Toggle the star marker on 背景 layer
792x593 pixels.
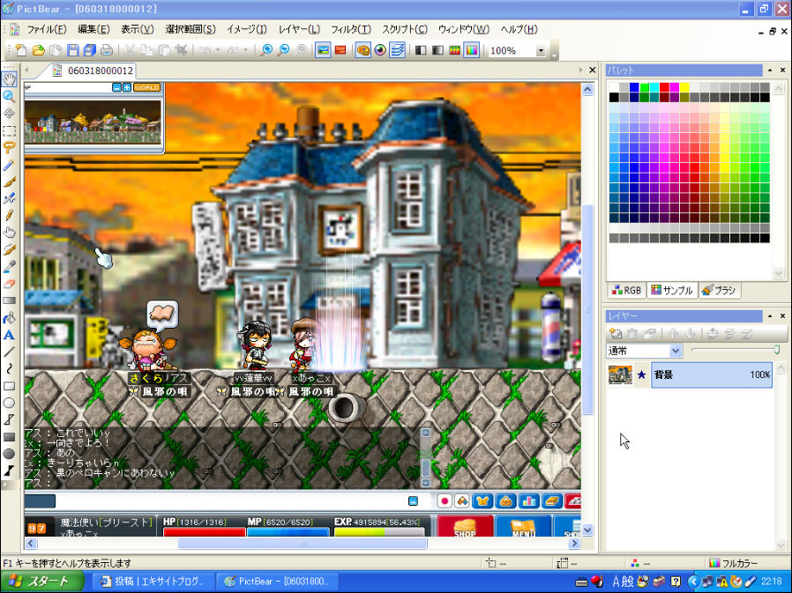coord(641,374)
